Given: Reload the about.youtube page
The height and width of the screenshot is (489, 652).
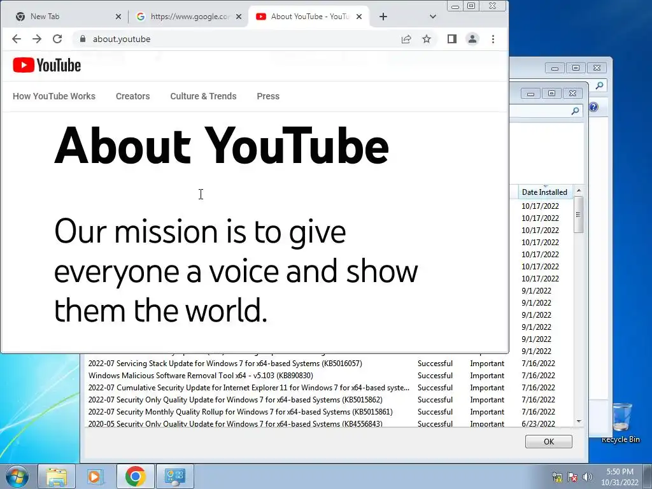Looking at the screenshot, I should pyautogui.click(x=57, y=39).
